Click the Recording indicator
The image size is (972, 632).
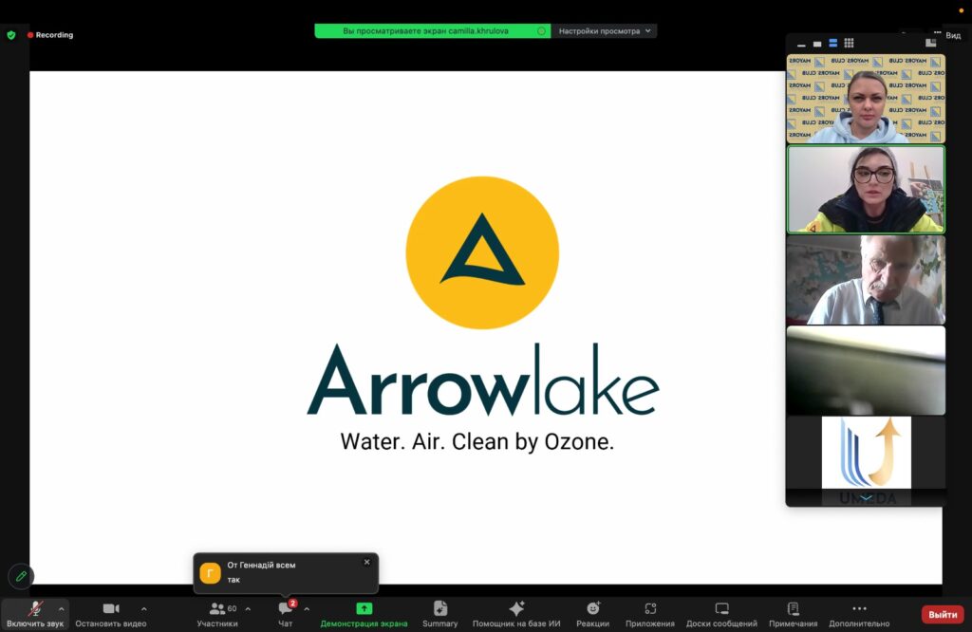[50, 35]
